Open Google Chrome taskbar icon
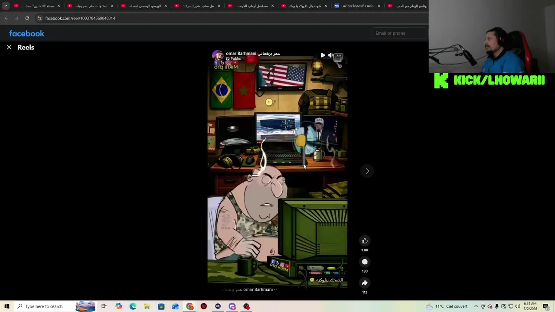 click(x=189, y=306)
